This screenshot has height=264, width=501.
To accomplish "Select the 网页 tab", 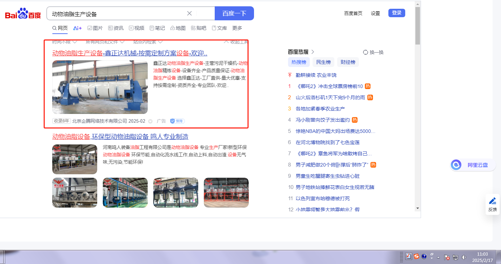I will click(60, 28).
